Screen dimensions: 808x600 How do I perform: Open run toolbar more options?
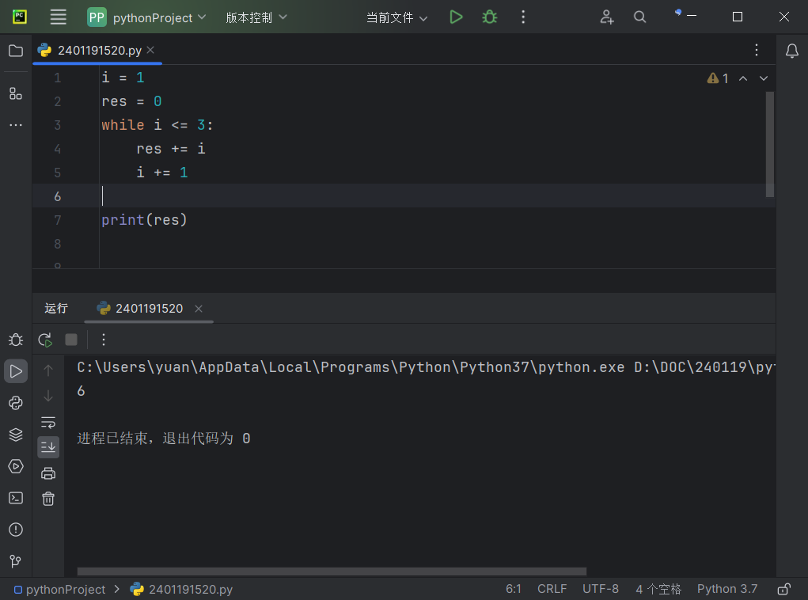(x=104, y=340)
